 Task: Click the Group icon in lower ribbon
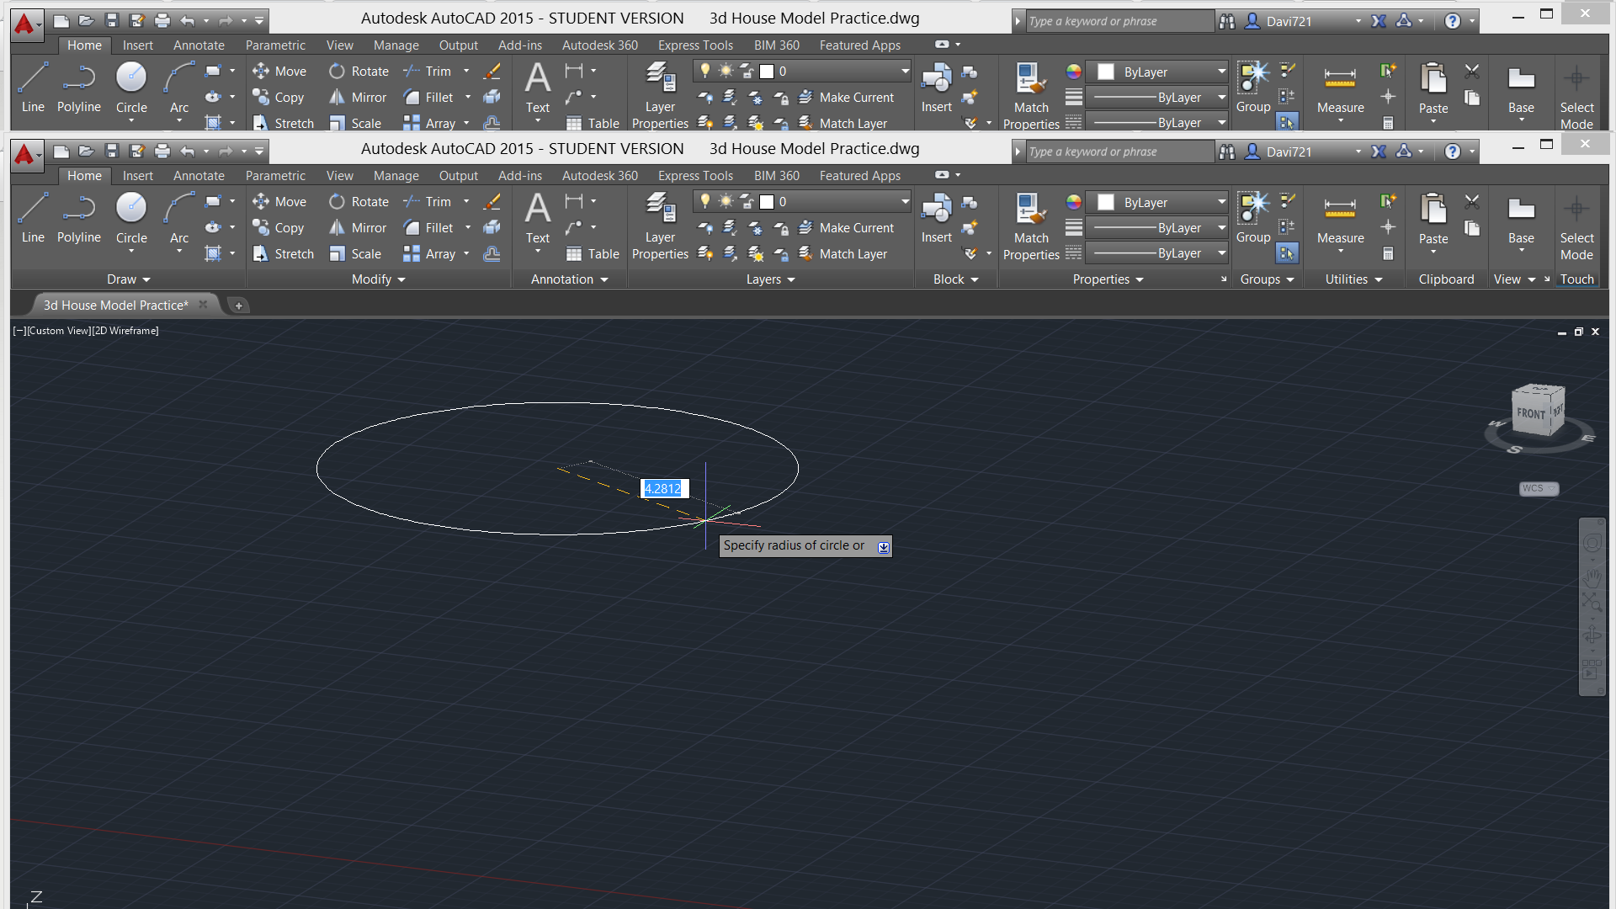click(x=1253, y=217)
